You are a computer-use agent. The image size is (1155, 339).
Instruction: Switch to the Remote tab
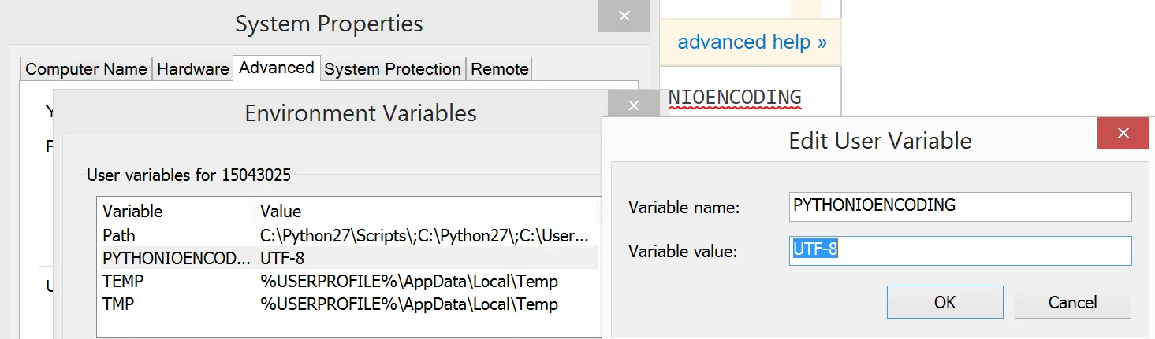[x=499, y=69]
